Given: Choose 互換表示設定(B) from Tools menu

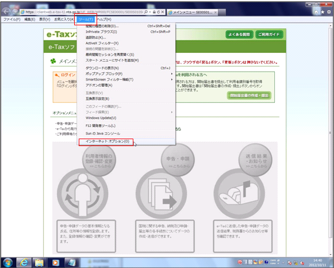Looking at the screenshot, I should pyautogui.click(x=98, y=99).
